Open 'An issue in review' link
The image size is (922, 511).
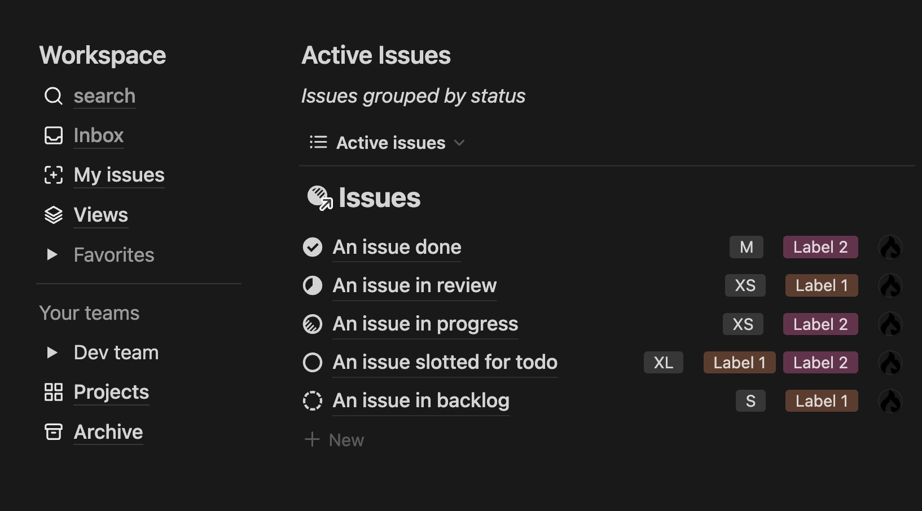pos(415,285)
